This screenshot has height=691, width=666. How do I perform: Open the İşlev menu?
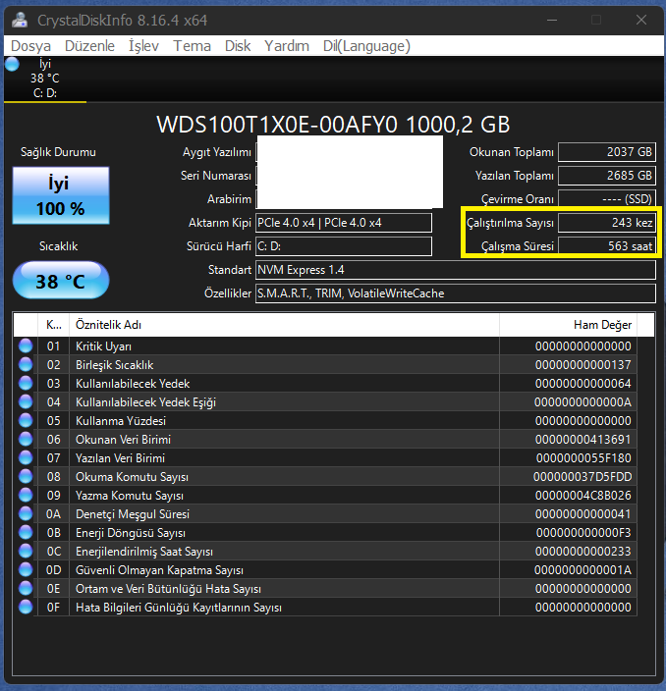click(x=143, y=46)
